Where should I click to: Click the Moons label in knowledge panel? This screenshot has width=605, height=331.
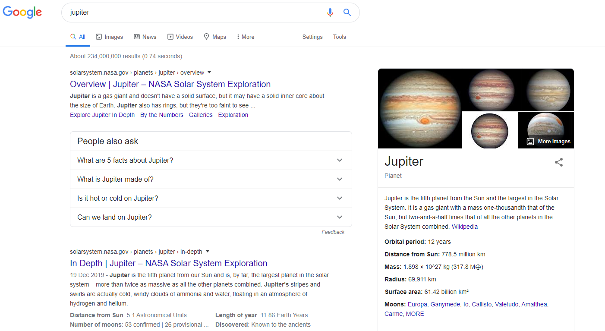395,304
